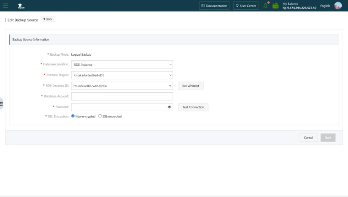Image resolution: width=348 pixels, height=197 pixels.
Task: Select the SSL-encrypted radio option
Action: (x=100, y=116)
